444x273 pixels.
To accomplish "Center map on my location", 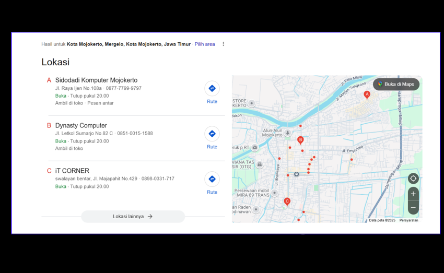I will pyautogui.click(x=413, y=179).
